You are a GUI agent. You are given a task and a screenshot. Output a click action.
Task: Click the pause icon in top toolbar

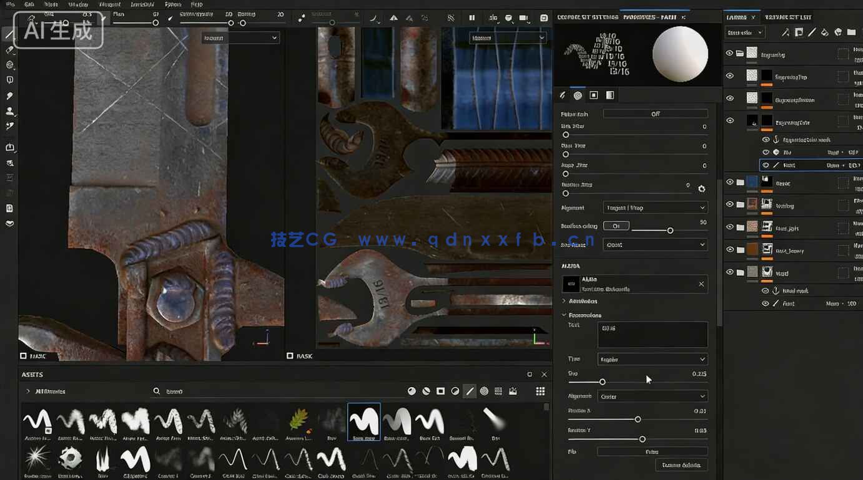[471, 18]
